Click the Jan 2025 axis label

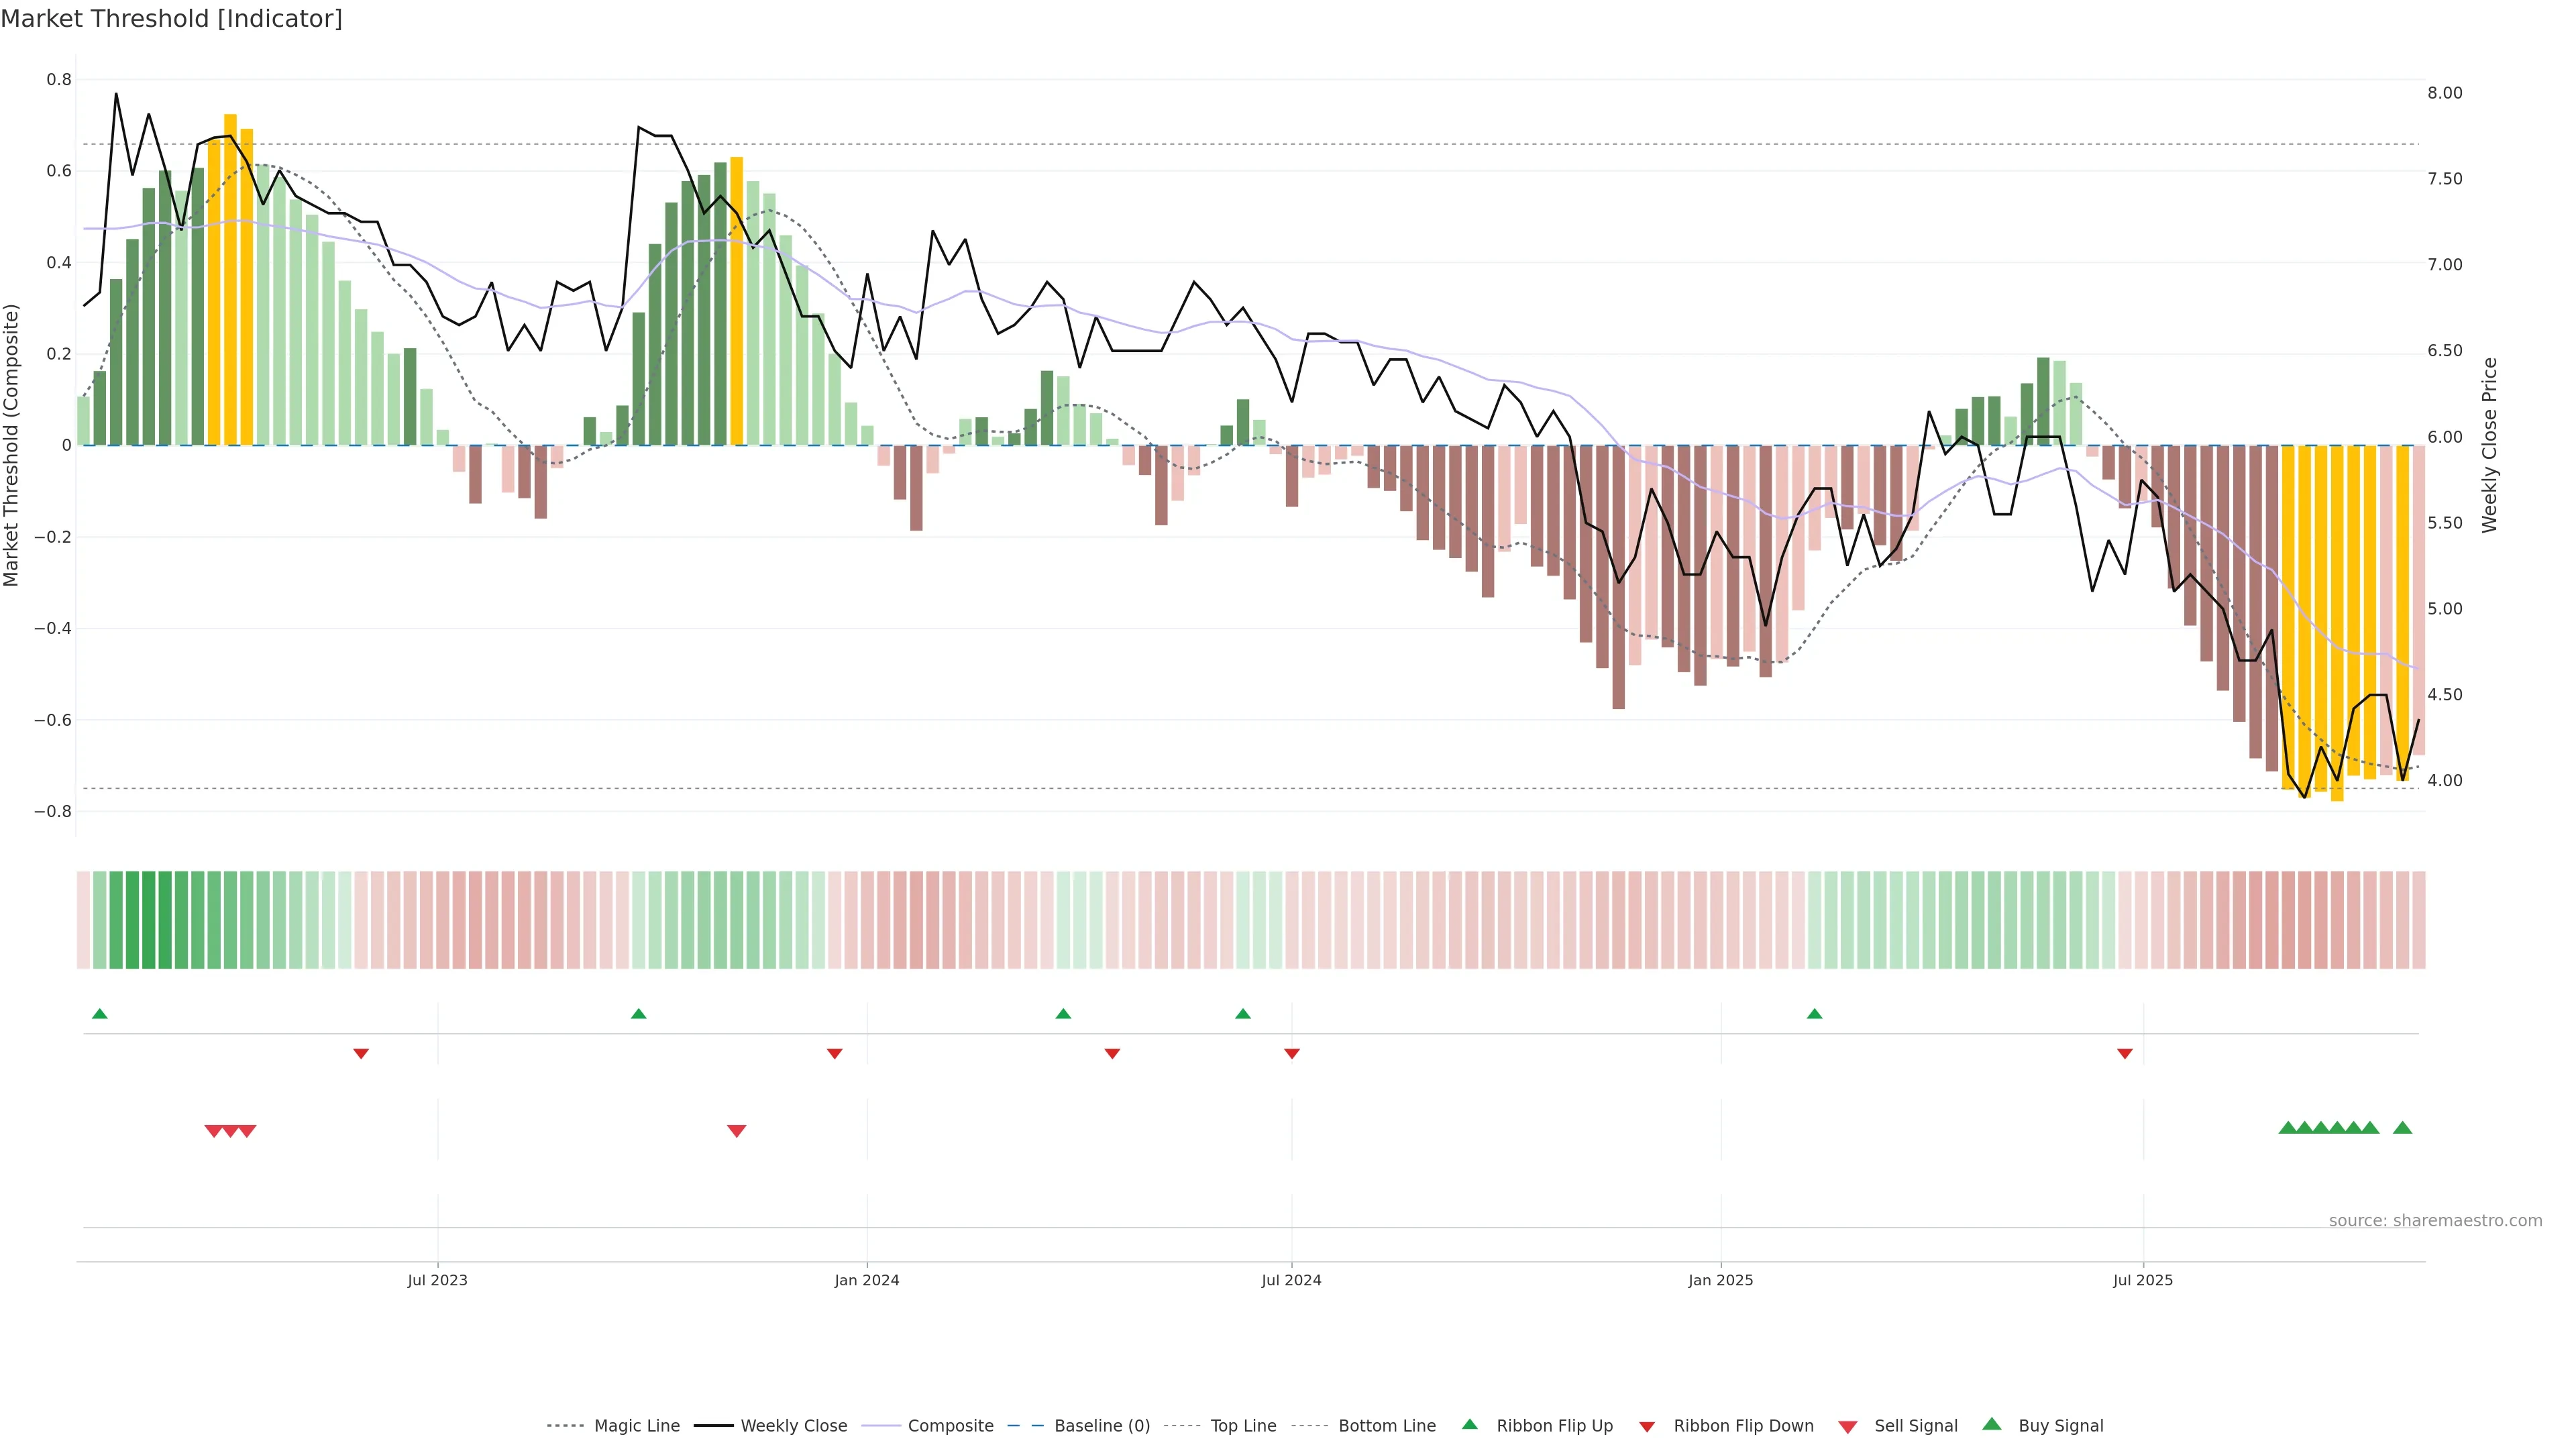1720,1280
